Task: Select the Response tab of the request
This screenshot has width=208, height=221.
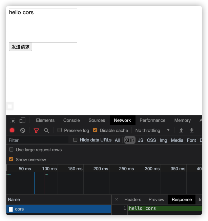Action: pyautogui.click(x=182, y=199)
